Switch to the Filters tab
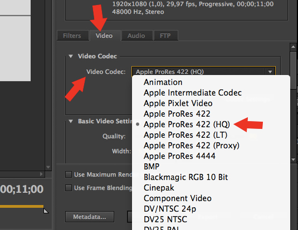 tap(73, 36)
